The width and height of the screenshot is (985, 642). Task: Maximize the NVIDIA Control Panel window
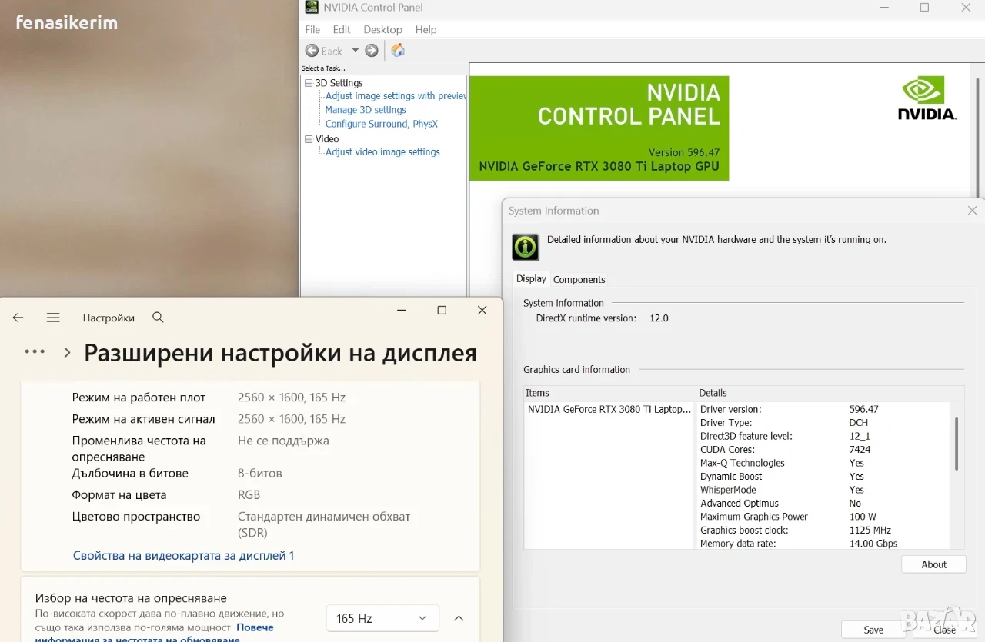click(x=924, y=8)
